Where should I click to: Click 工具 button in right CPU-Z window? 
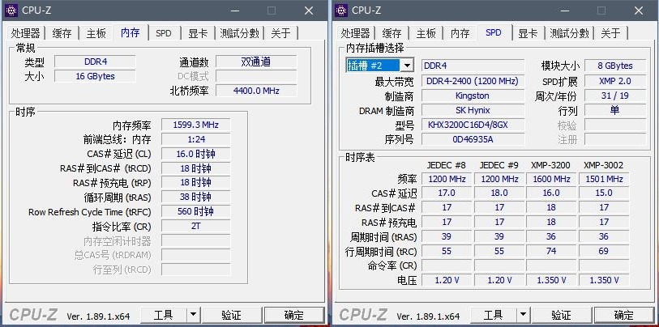click(494, 315)
